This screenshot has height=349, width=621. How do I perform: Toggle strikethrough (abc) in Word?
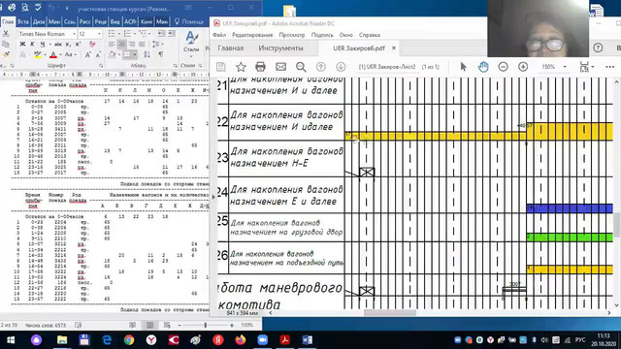pos(58,44)
